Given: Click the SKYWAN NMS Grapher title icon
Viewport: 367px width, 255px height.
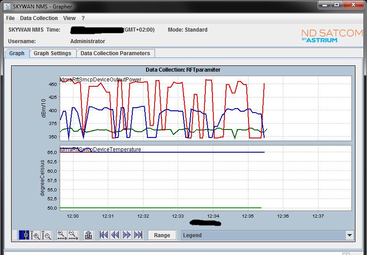Looking at the screenshot, I should (x=7, y=6).
